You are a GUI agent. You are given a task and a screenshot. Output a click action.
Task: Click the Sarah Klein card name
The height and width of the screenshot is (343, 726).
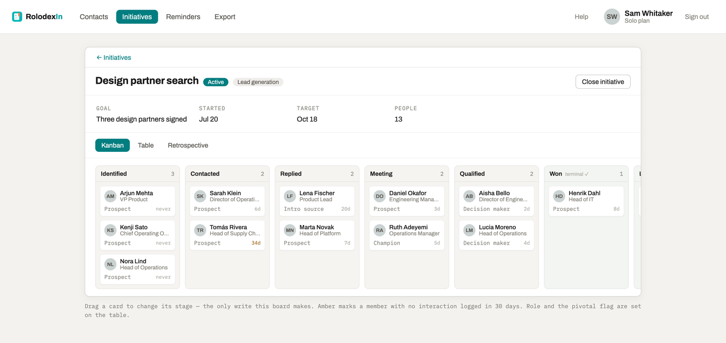[x=225, y=193]
